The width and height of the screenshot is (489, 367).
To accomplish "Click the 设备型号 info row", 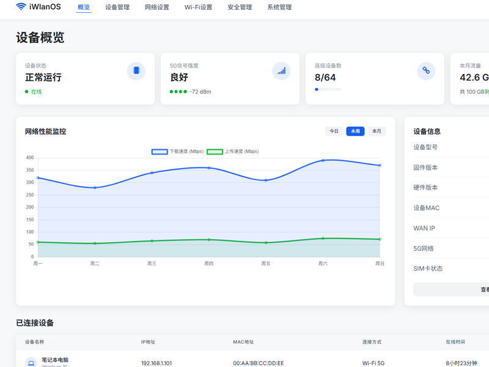I will 451,147.
